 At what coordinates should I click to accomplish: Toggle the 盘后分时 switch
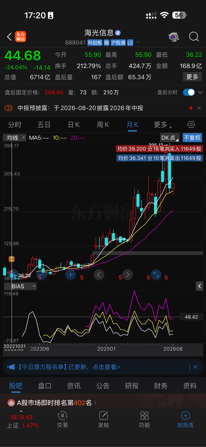pyautogui.click(x=189, y=92)
